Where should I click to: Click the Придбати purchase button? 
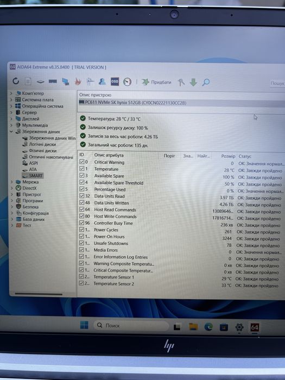(x=156, y=82)
